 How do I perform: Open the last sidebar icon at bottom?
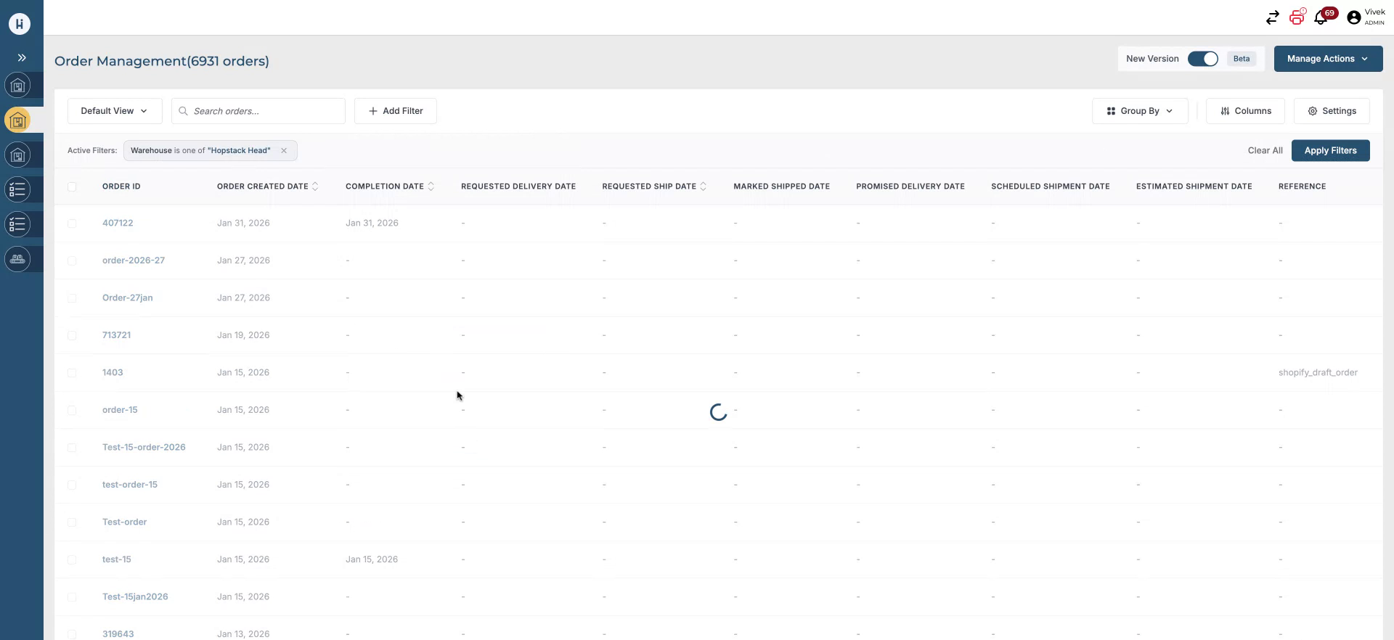(x=18, y=260)
